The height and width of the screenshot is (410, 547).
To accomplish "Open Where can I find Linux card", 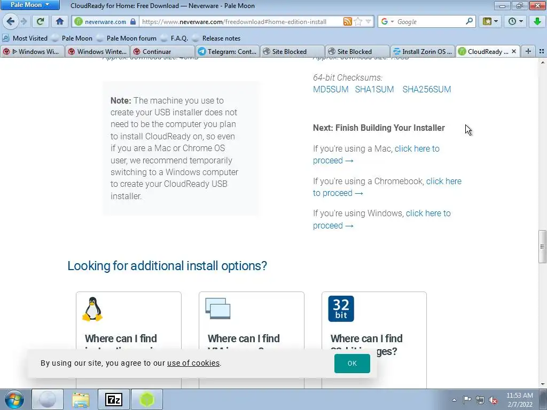I will (x=129, y=340).
